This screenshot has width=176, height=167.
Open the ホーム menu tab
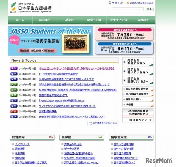[x=20, y=20]
